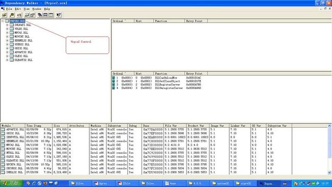This screenshot has width=332, height=187.
Task: Click the green export icon for DllUnregisterServer
Action: coord(113,88)
